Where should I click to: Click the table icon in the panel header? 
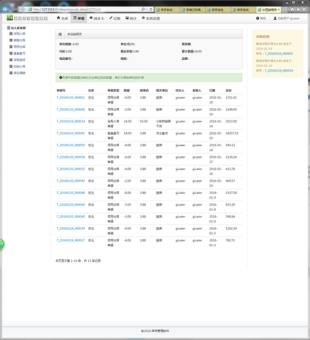tap(60, 34)
